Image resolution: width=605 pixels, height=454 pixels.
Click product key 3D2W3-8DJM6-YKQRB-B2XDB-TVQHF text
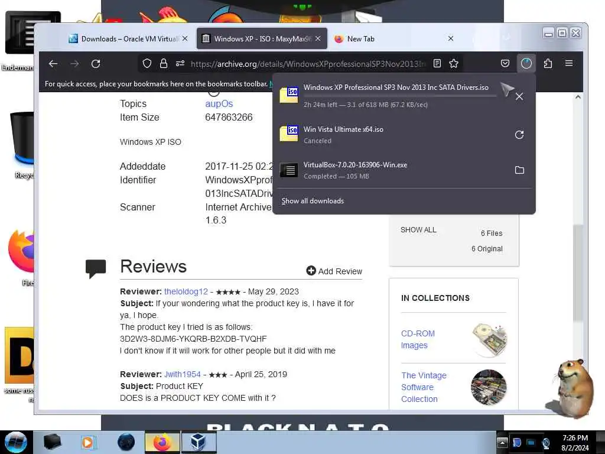pos(193,339)
